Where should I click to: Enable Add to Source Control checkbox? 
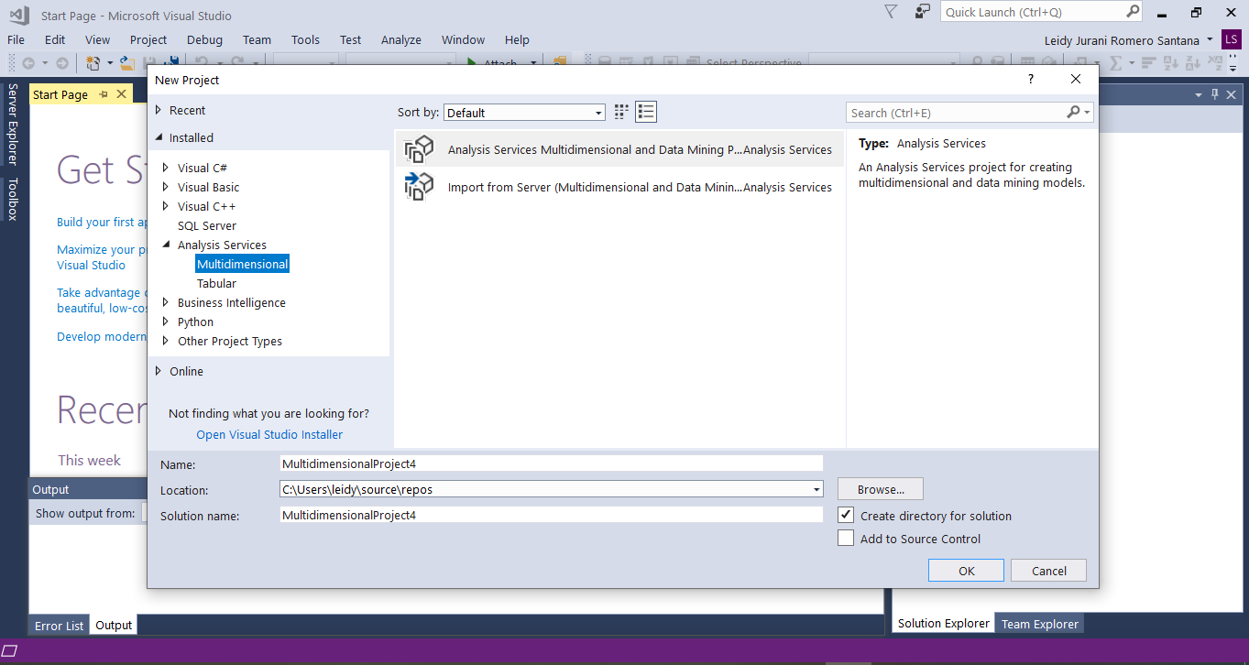pos(846,539)
